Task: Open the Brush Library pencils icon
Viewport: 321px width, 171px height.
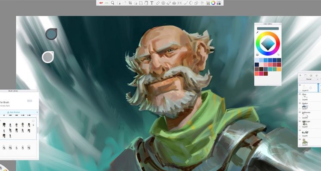Action: (208, 3)
